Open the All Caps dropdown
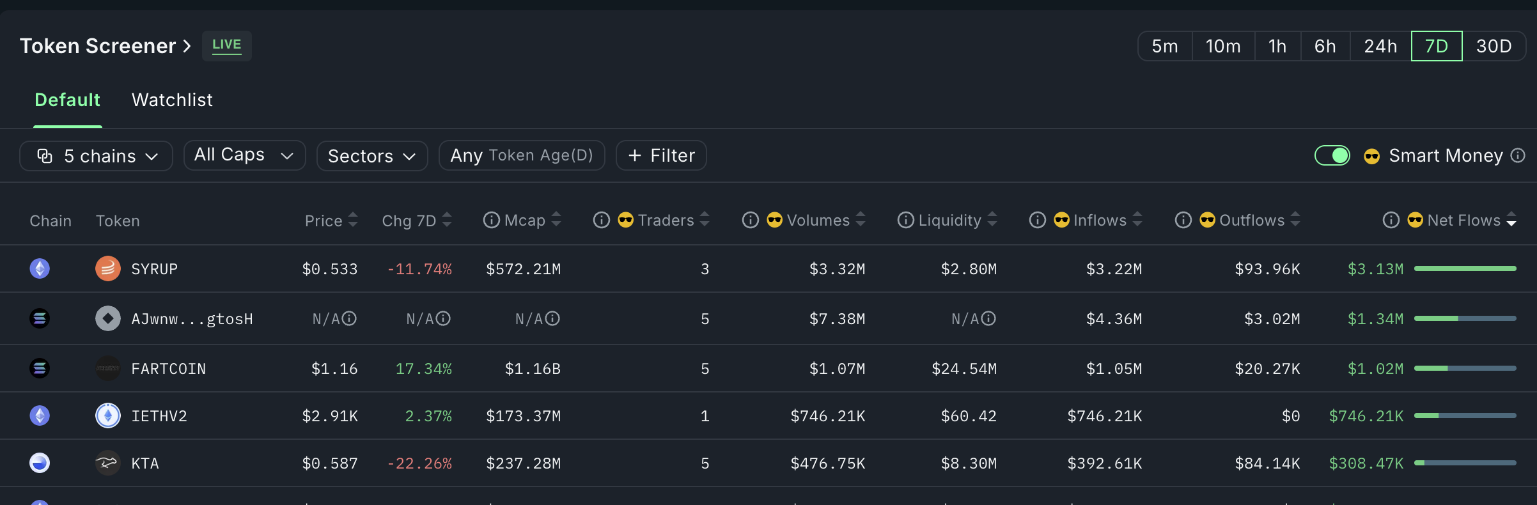 [x=244, y=155]
